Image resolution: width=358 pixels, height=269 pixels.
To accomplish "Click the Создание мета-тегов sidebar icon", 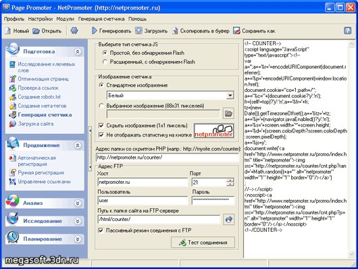I will coord(13,106).
